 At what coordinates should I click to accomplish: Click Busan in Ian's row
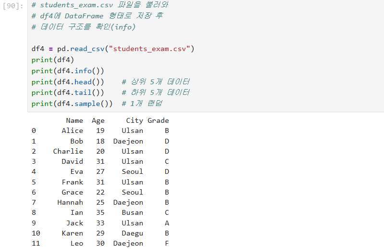click(133, 213)
